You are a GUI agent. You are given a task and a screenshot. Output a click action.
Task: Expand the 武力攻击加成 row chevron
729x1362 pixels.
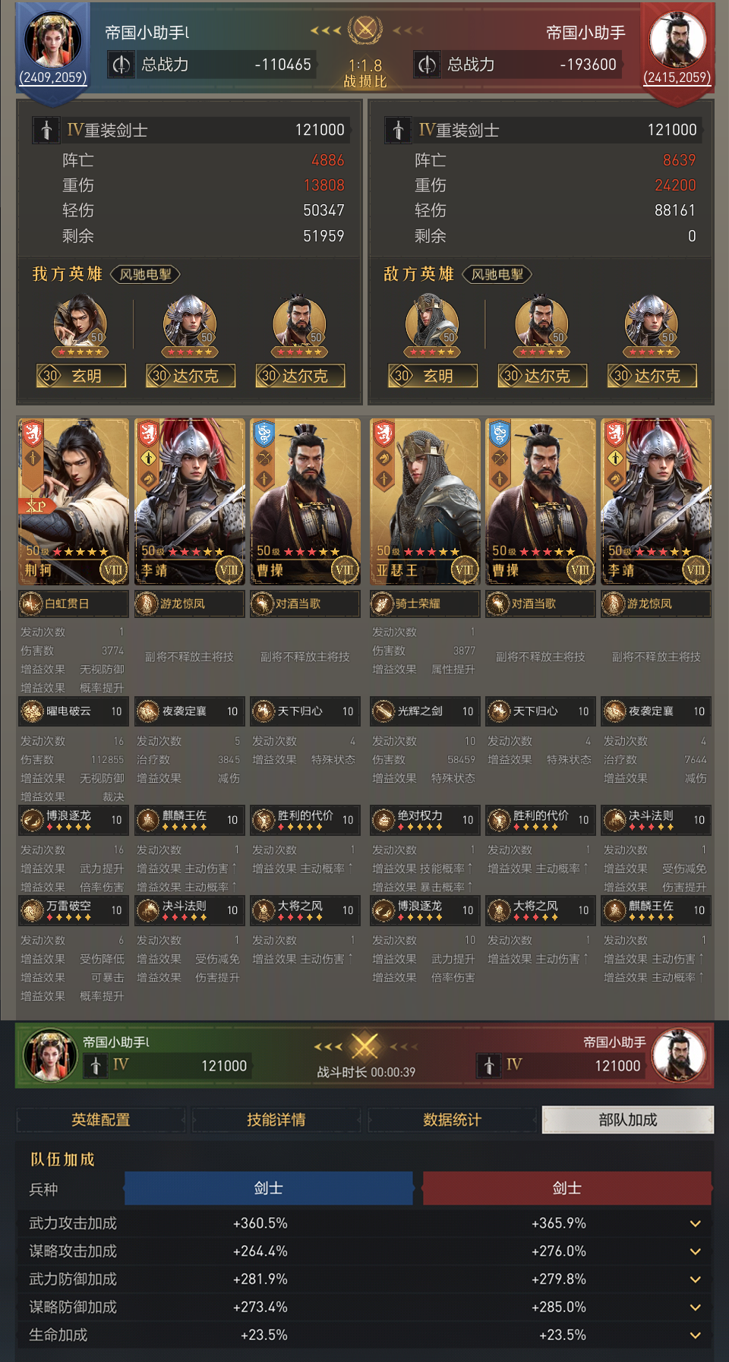(695, 1224)
